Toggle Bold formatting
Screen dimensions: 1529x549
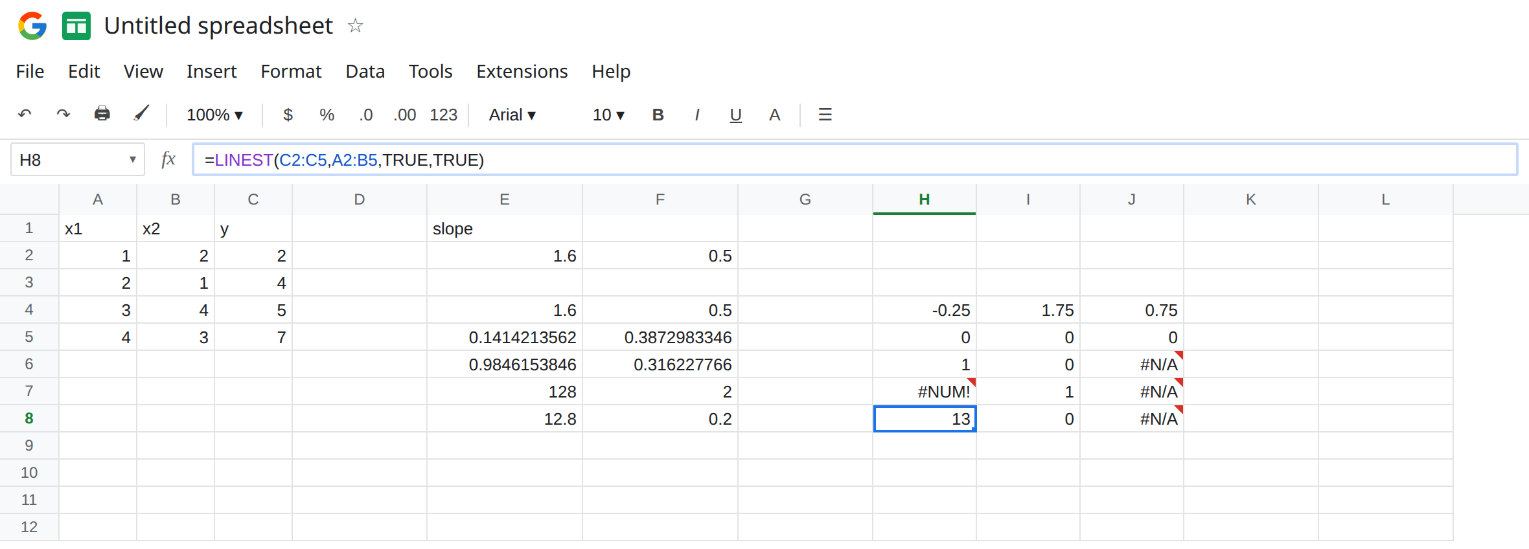coord(658,115)
